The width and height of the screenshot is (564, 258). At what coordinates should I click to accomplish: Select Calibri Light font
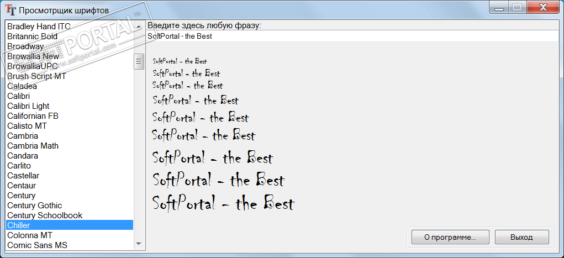[x=70, y=106]
